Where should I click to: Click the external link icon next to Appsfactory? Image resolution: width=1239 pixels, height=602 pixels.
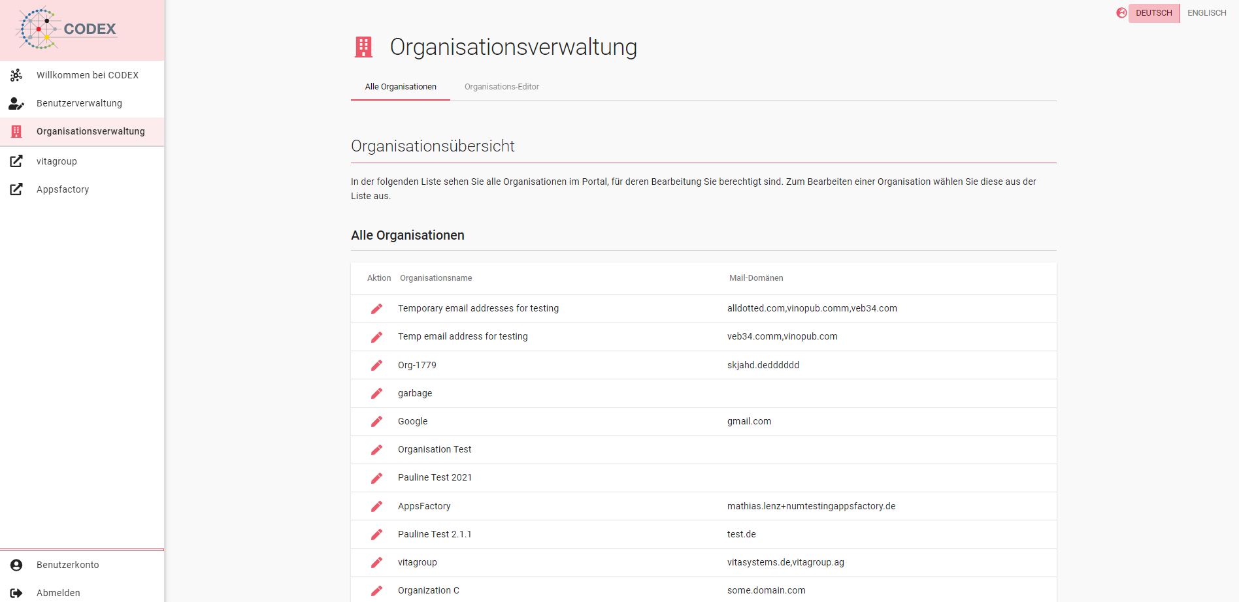[16, 189]
